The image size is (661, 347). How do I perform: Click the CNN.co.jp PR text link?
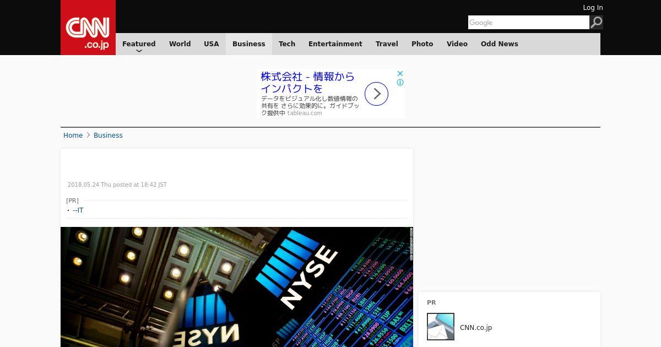point(476,328)
